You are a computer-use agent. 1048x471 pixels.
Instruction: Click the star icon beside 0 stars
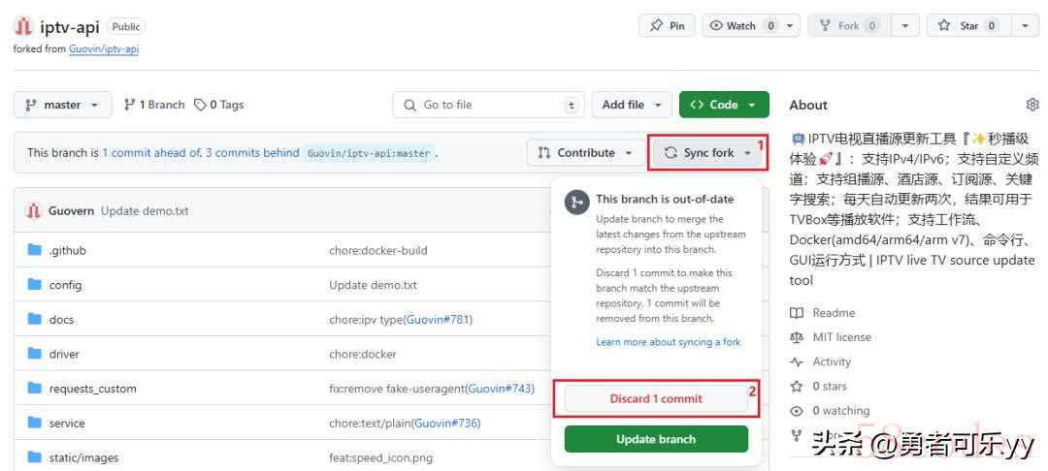(x=796, y=387)
